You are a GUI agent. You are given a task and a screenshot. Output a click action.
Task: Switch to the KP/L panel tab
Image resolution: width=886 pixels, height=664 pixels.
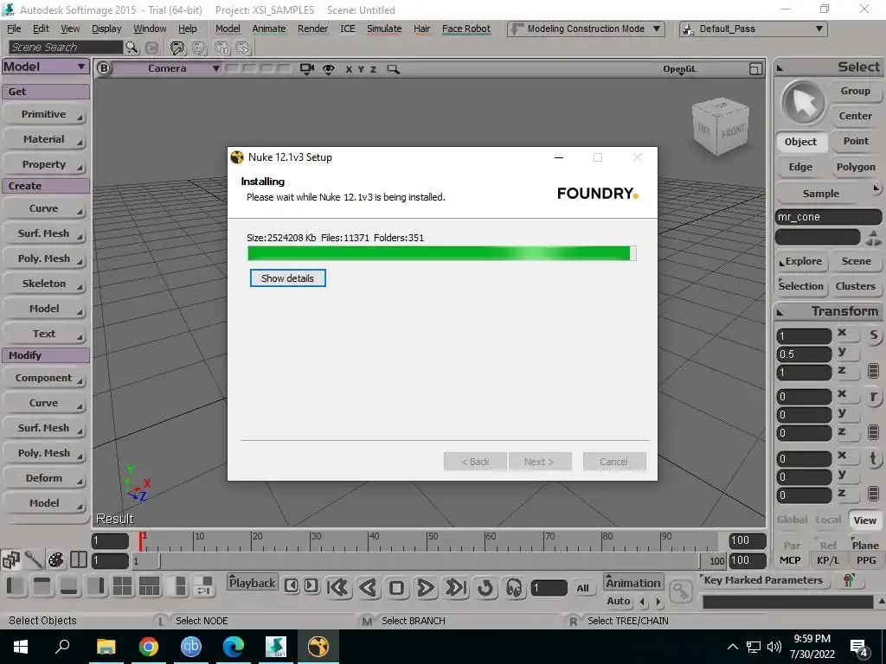point(827,560)
